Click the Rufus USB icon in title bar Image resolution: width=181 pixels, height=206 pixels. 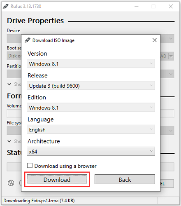[x=6, y=6]
